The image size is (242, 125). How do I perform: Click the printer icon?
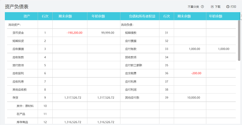(x=228, y=7)
